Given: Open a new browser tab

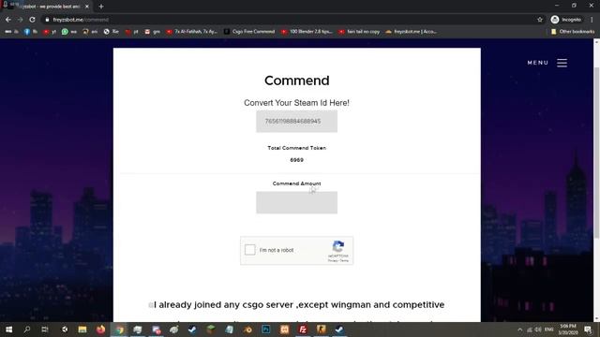Looking at the screenshot, I should [101, 7].
